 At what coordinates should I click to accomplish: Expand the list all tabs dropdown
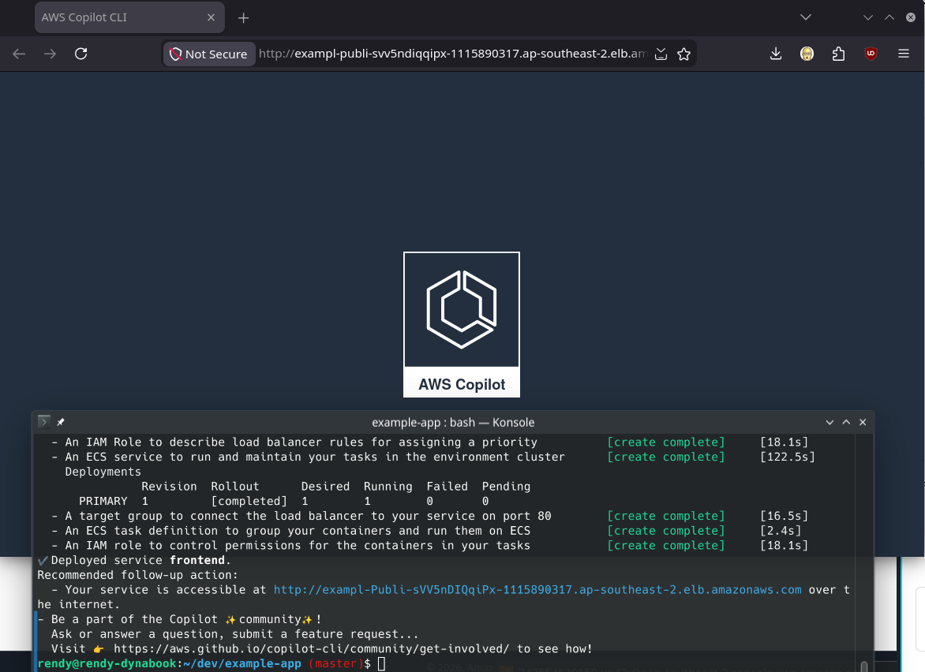click(x=806, y=17)
